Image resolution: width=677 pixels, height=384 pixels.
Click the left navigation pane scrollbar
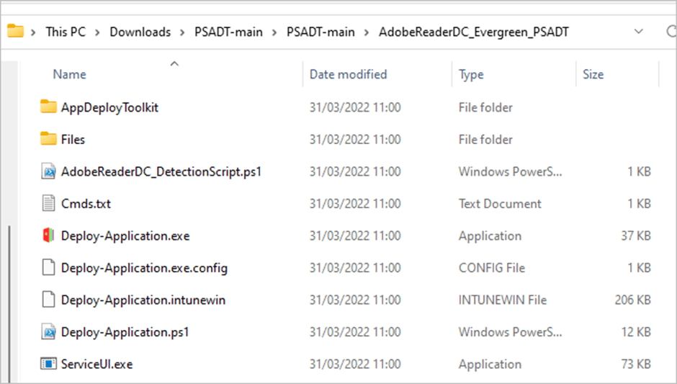pos(9,303)
